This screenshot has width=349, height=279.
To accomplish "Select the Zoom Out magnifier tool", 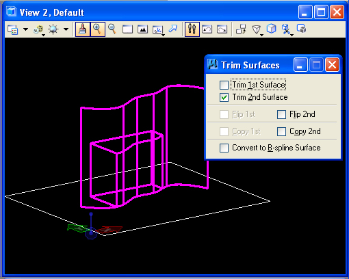I will coord(112,29).
